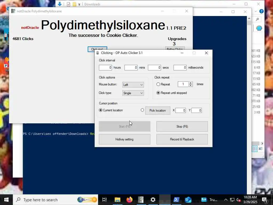Open the Explorer help question mark icon
Screen dimensions: 273x205
(261, 11)
